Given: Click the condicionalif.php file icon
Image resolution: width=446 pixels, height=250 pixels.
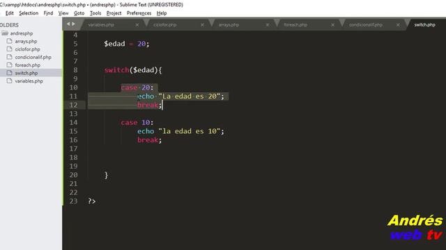Looking at the screenshot, I should tap(9, 57).
